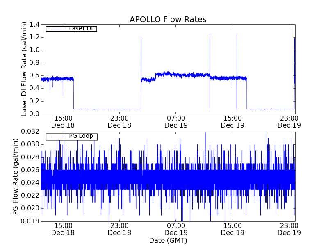This screenshot has width=328, height=246.
Task: Click the PG Flow Rate y-axis label
Action: (16, 176)
